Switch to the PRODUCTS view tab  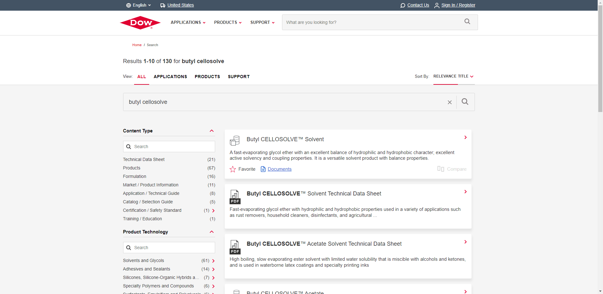(207, 77)
